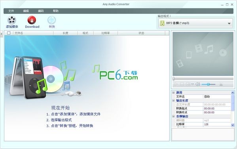
Task: Sort by 文件名 column header
Action: coord(33,33)
